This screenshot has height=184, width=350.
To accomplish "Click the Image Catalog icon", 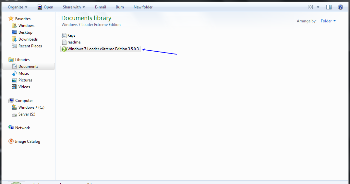I will 11,141.
